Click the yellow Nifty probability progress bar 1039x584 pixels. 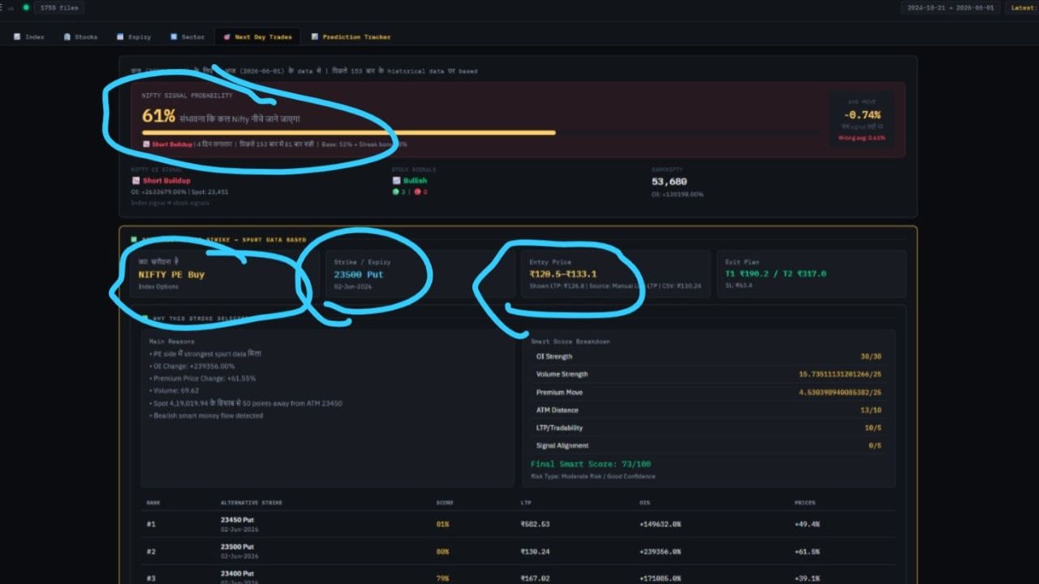(x=348, y=132)
